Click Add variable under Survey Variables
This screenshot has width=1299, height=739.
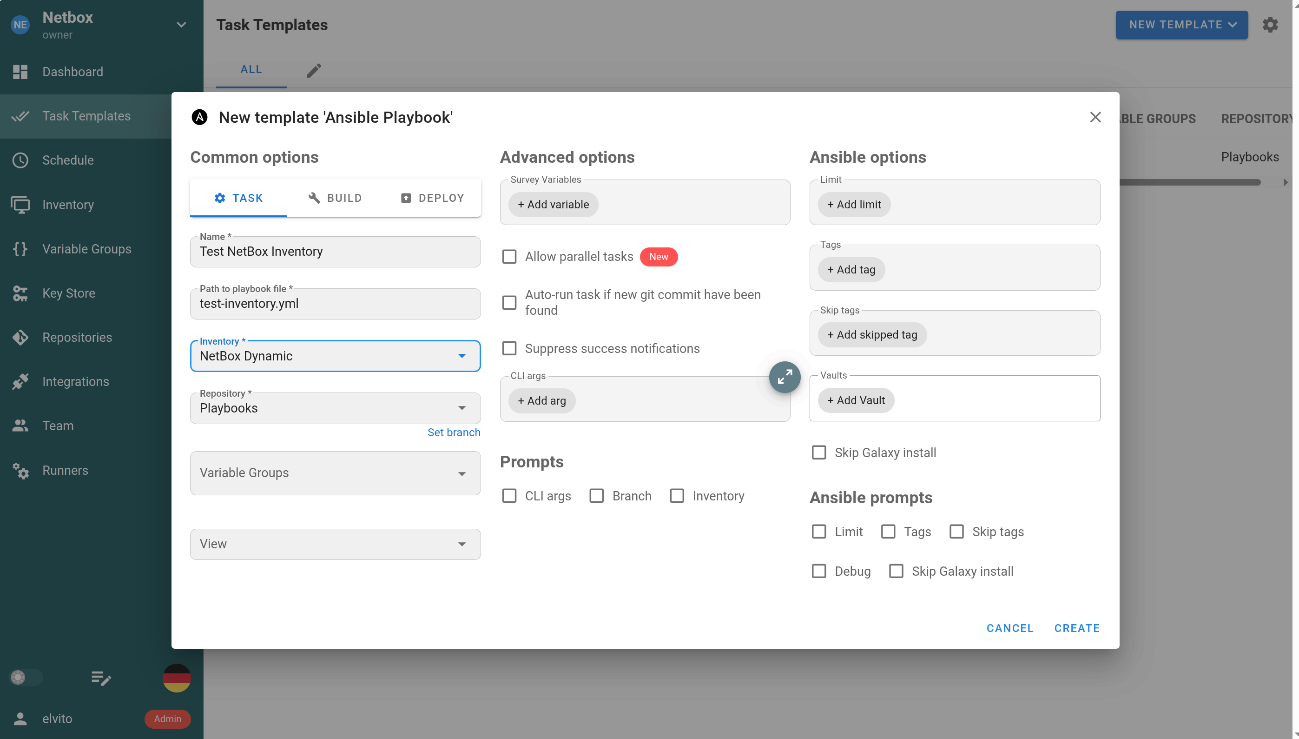[x=554, y=205]
